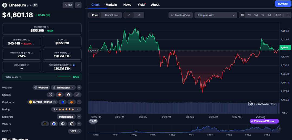
Task: Select the line chart icon
Action: click(x=129, y=15)
